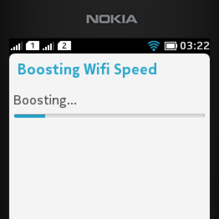Click the SIM 1 signal strength bars
This screenshot has width=219, height=219.
click(17, 46)
